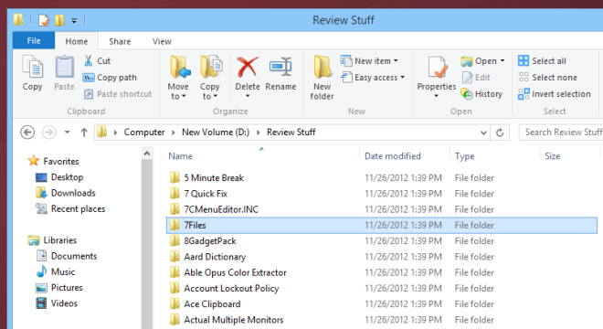Screen dimensions: 603x329
Task: Go back with the Back arrow button
Action: [27, 133]
